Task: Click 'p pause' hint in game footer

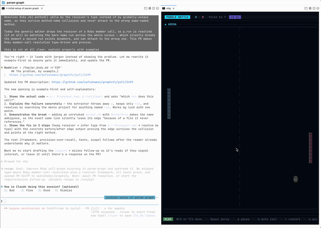Action: (x=243, y=219)
